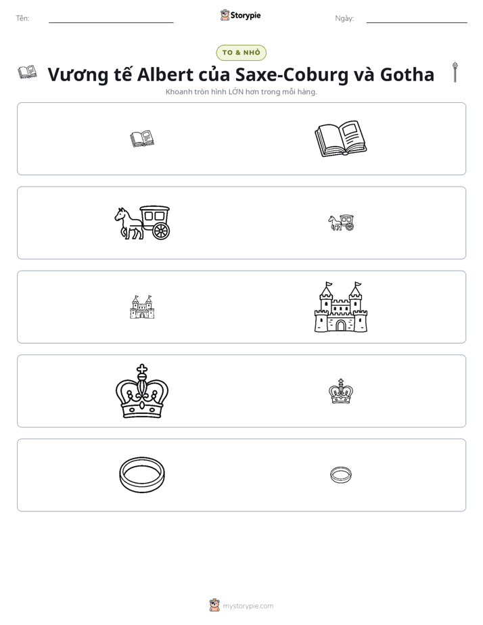Select the large ring picture
Image resolution: width=483 pixels, height=625 pixels.
click(x=142, y=475)
